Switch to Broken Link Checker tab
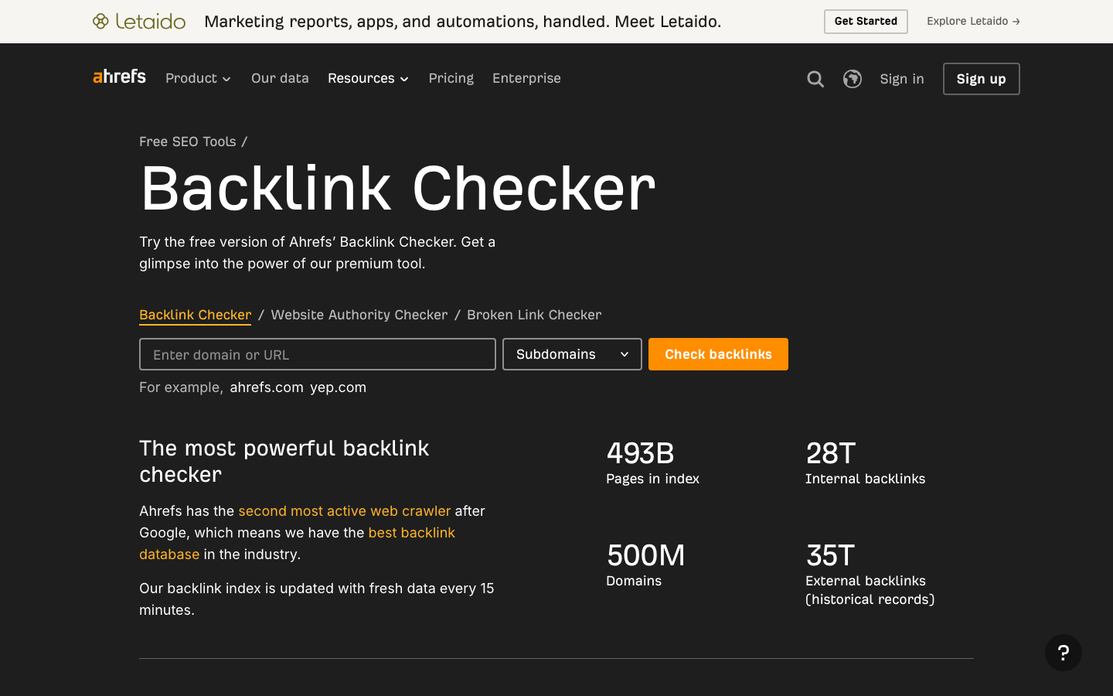The height and width of the screenshot is (696, 1113). (534, 315)
